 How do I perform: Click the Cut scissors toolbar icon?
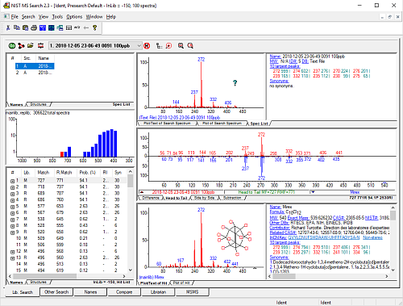(x=8, y=27)
